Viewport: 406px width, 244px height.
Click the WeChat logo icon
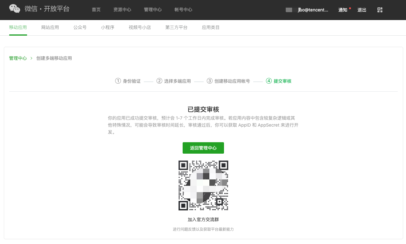tap(15, 9)
